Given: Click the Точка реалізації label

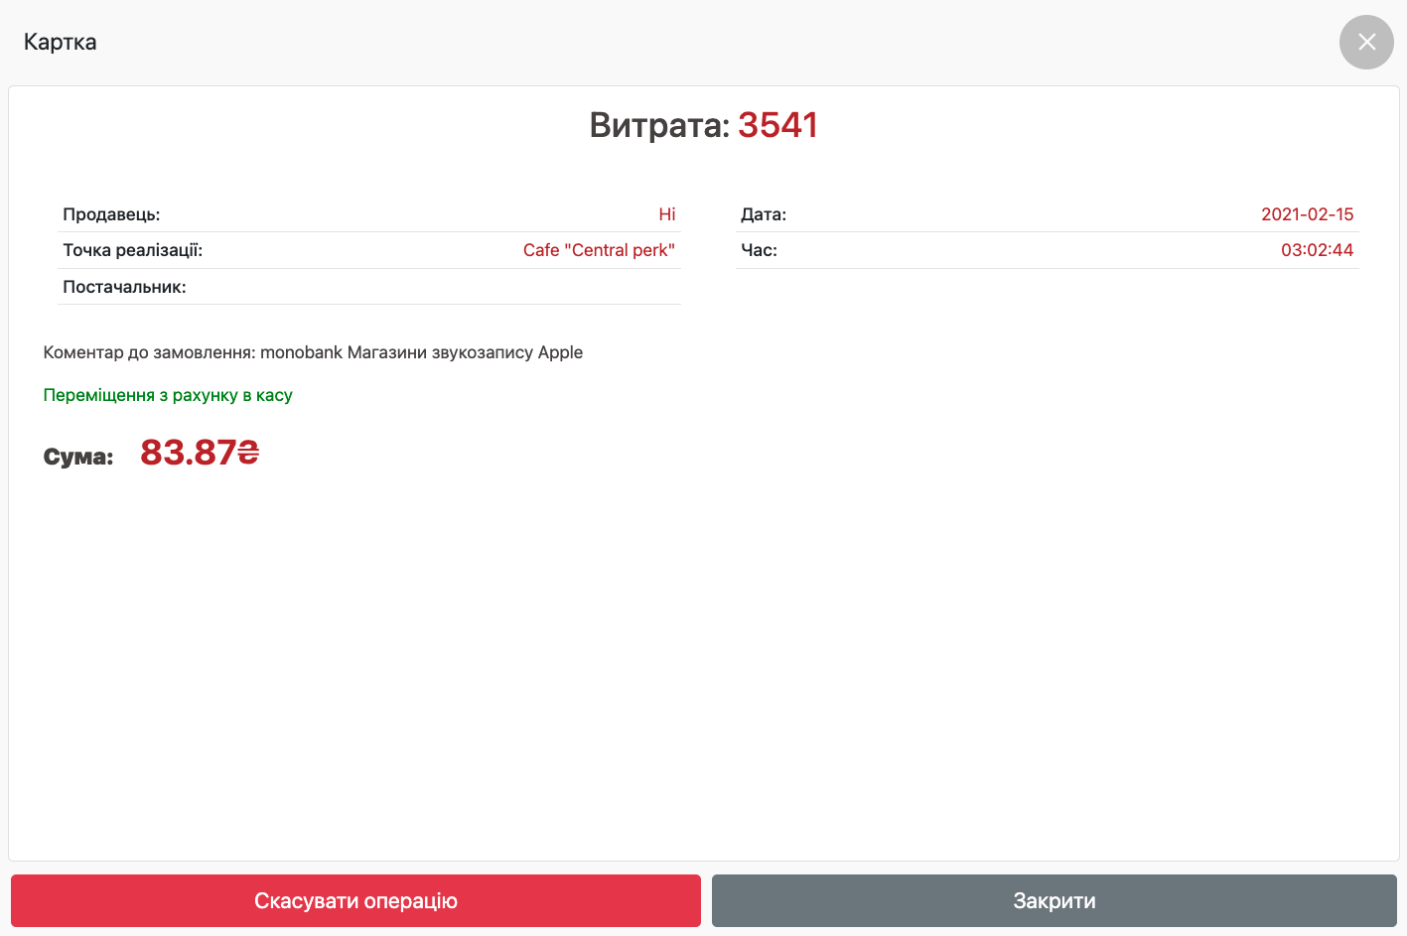Looking at the screenshot, I should 132,250.
